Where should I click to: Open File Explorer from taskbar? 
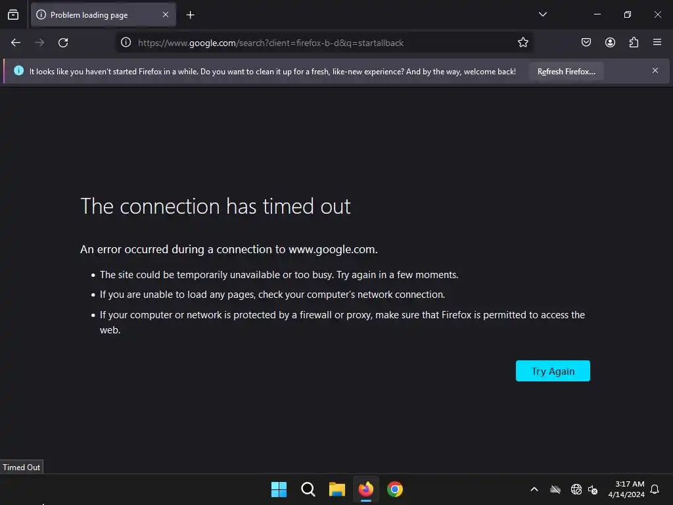click(x=337, y=489)
